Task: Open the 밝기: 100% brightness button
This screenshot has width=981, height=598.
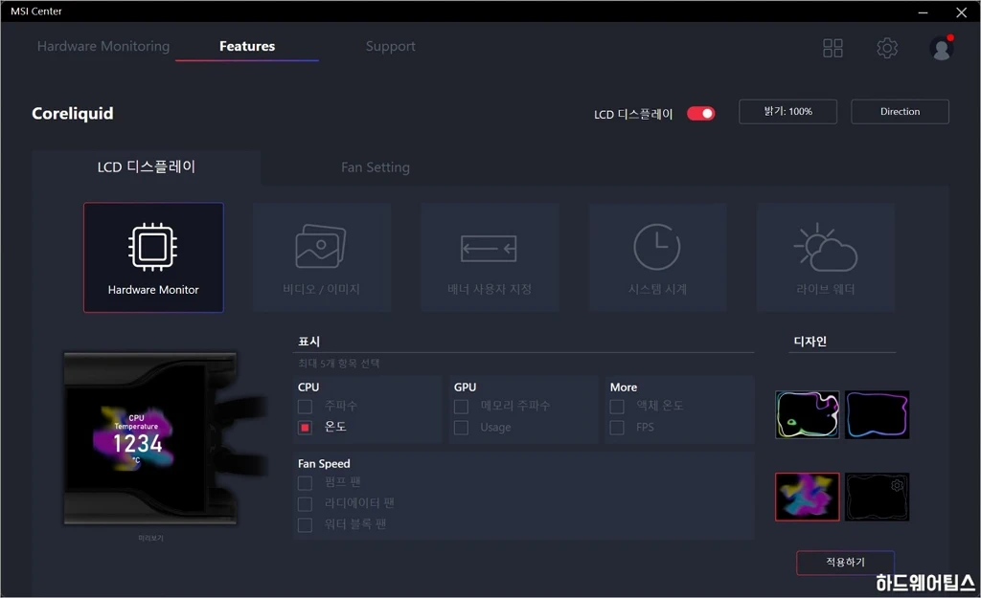Action: point(787,111)
